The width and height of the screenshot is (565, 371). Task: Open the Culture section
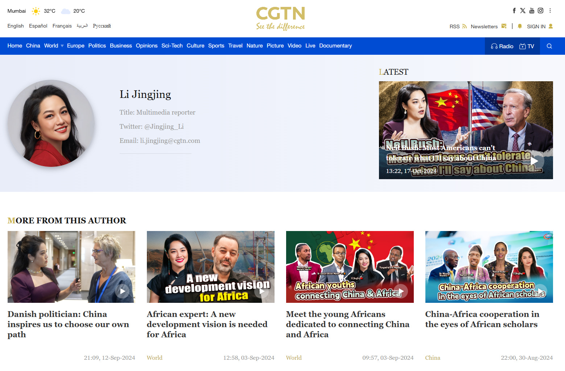pos(195,46)
